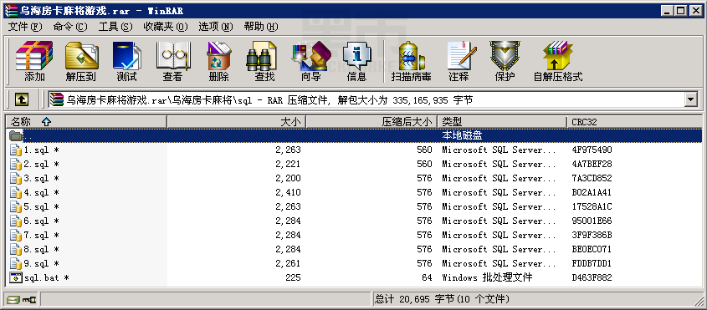This screenshot has height=310, width=707.
Task: Click the 保护 (Protect) shield icon
Action: click(505, 61)
